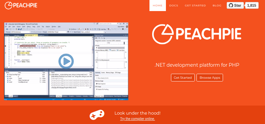The image size is (265, 124).
Task: Click the GitHub Star button
Action: [x=235, y=5]
